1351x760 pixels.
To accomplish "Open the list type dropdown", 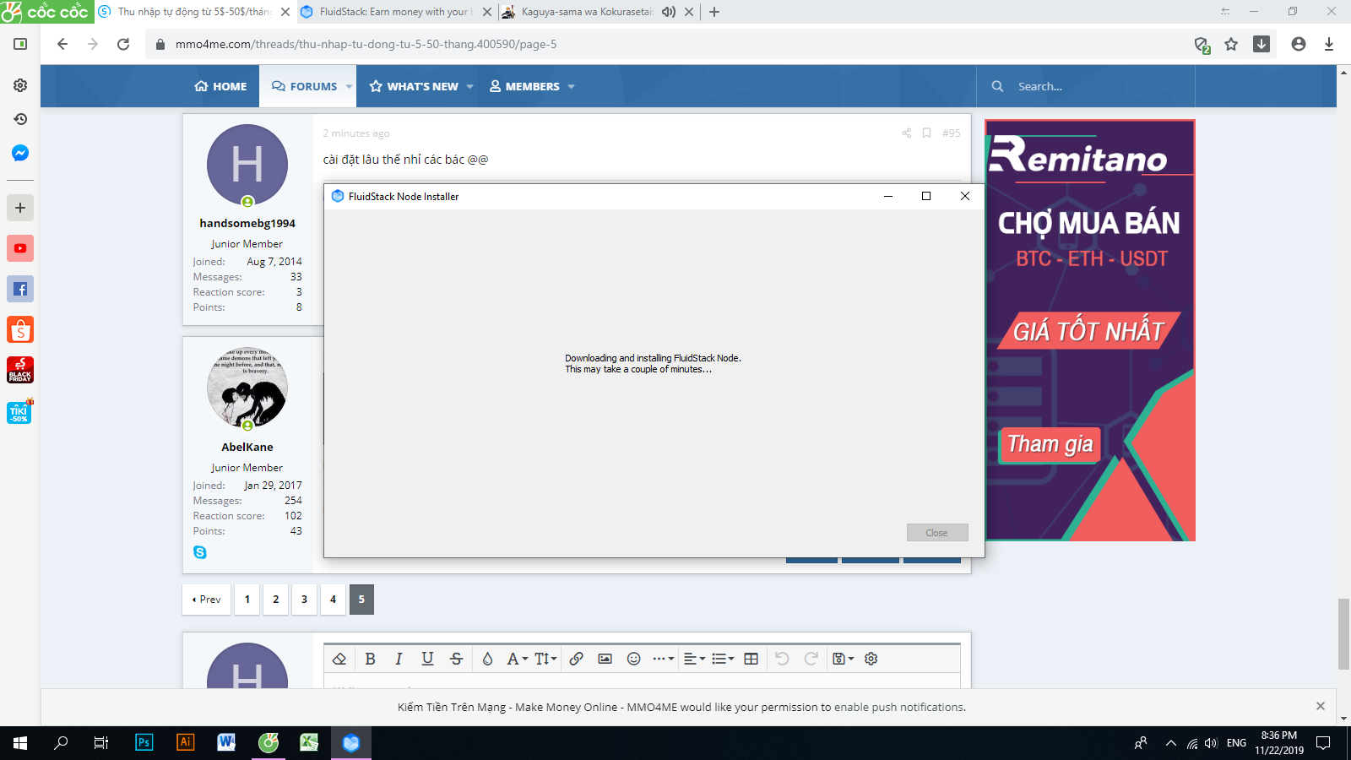I will [x=723, y=659].
